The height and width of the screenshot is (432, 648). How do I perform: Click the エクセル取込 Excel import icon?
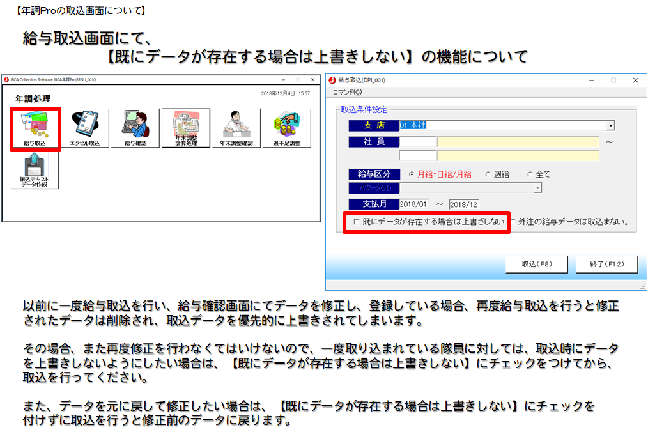[x=84, y=128]
